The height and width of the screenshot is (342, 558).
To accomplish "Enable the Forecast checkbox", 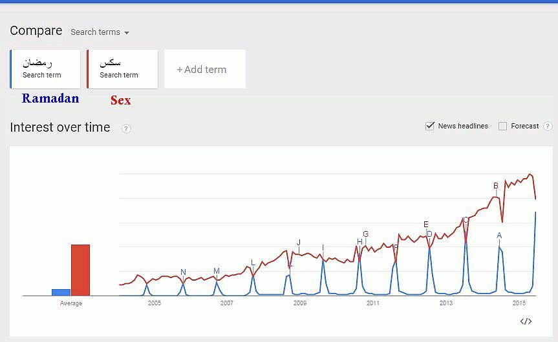I will pyautogui.click(x=502, y=126).
